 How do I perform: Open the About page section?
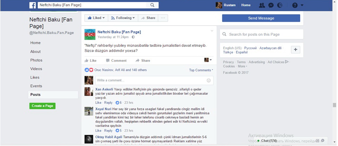click(35, 52)
